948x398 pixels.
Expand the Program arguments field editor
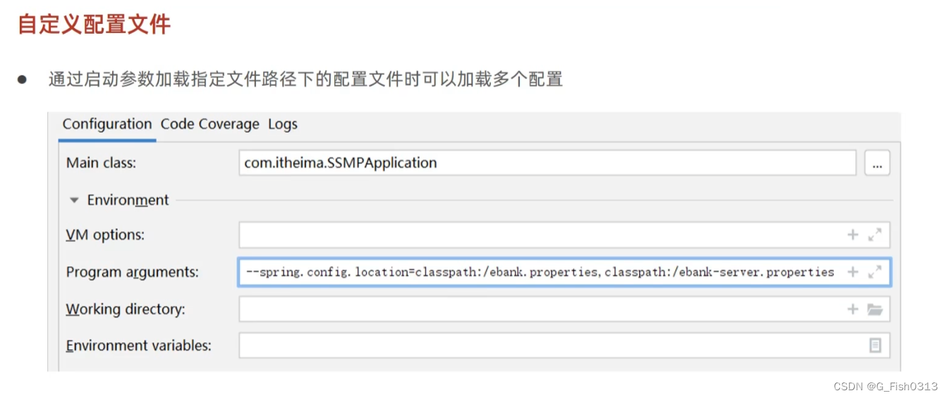coord(875,272)
